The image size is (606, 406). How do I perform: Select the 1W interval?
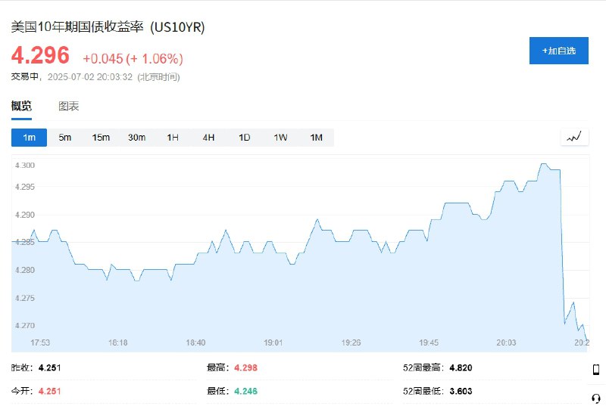point(280,138)
